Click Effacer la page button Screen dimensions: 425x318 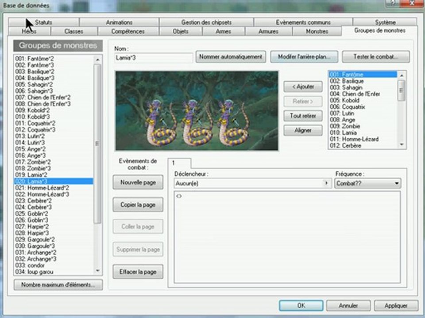(138, 272)
